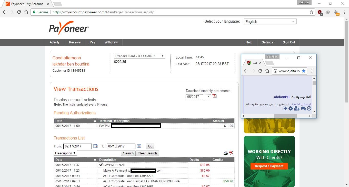349x187 pixels.
Task: Click Sign Out in the navigation bar
Action: [x=289, y=42]
